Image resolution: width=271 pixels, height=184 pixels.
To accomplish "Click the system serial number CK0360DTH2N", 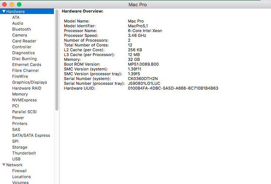I will click(x=143, y=79).
